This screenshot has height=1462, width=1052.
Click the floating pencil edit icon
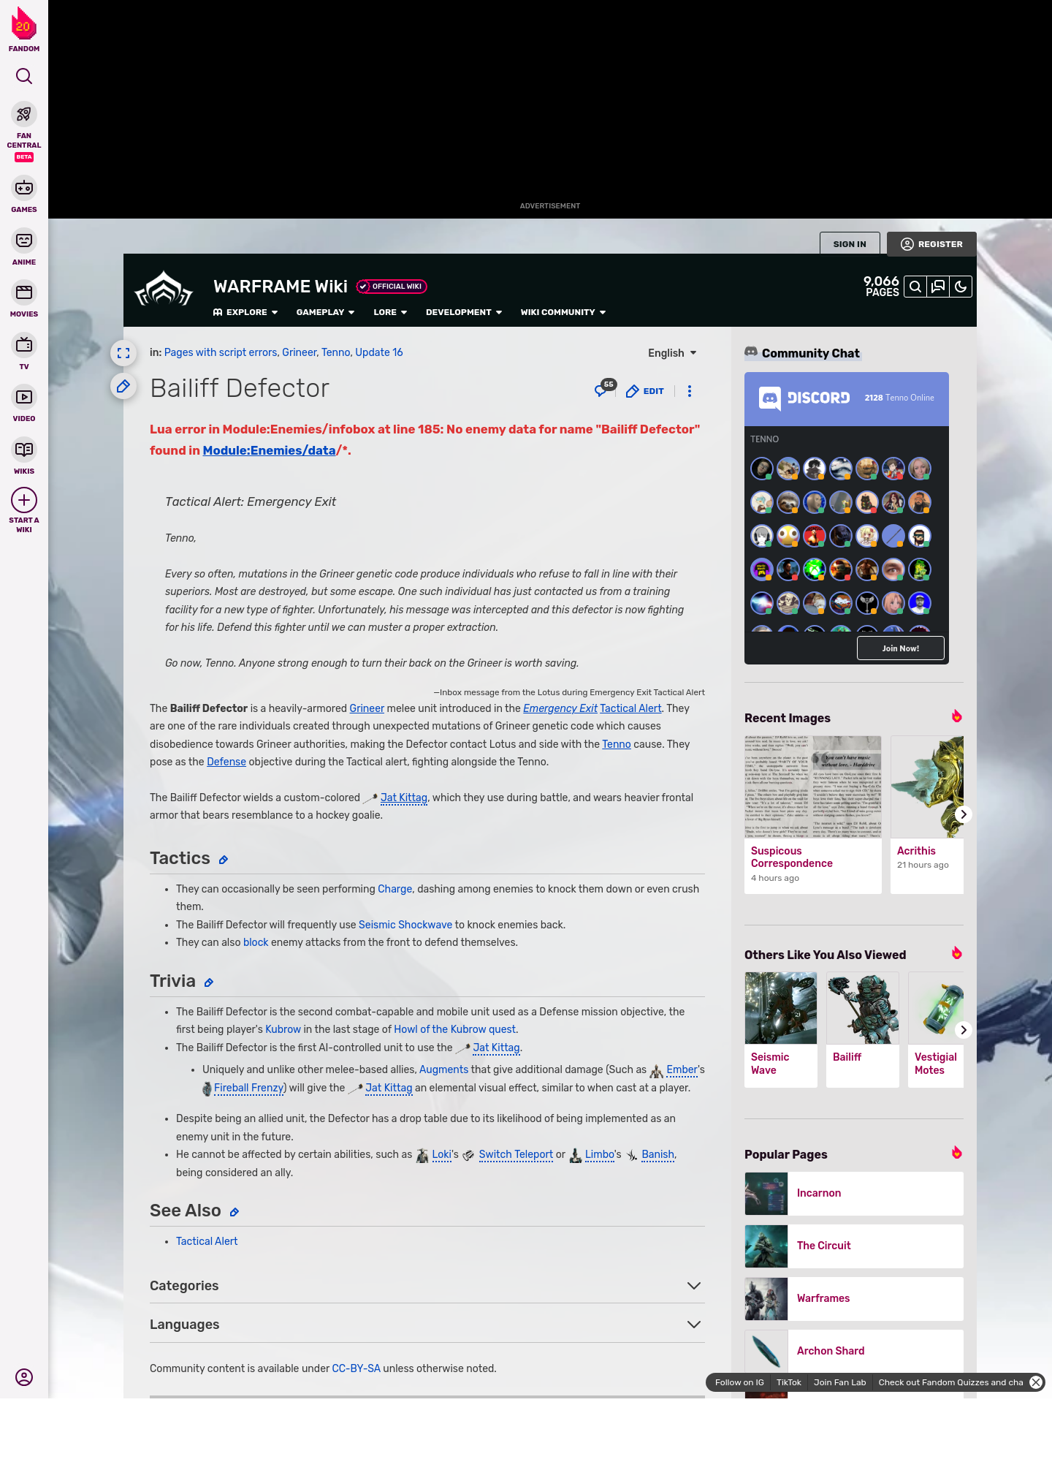[x=123, y=386]
